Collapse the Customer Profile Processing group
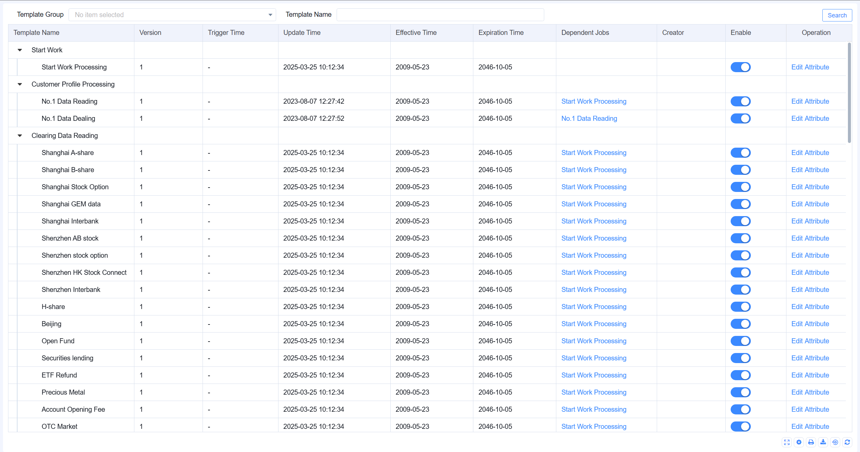The image size is (860, 452). [x=20, y=84]
